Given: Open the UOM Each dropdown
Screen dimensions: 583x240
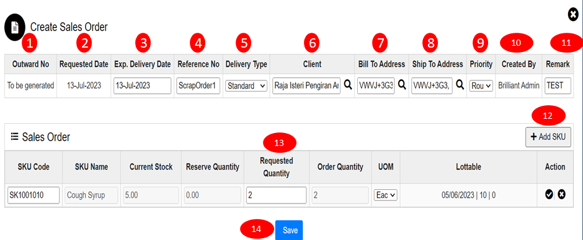Looking at the screenshot, I should click(x=386, y=195).
